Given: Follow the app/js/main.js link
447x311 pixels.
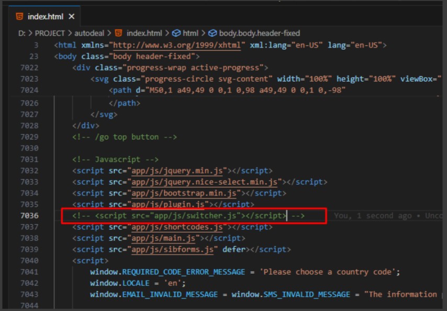Looking at the screenshot, I should 163,238.
